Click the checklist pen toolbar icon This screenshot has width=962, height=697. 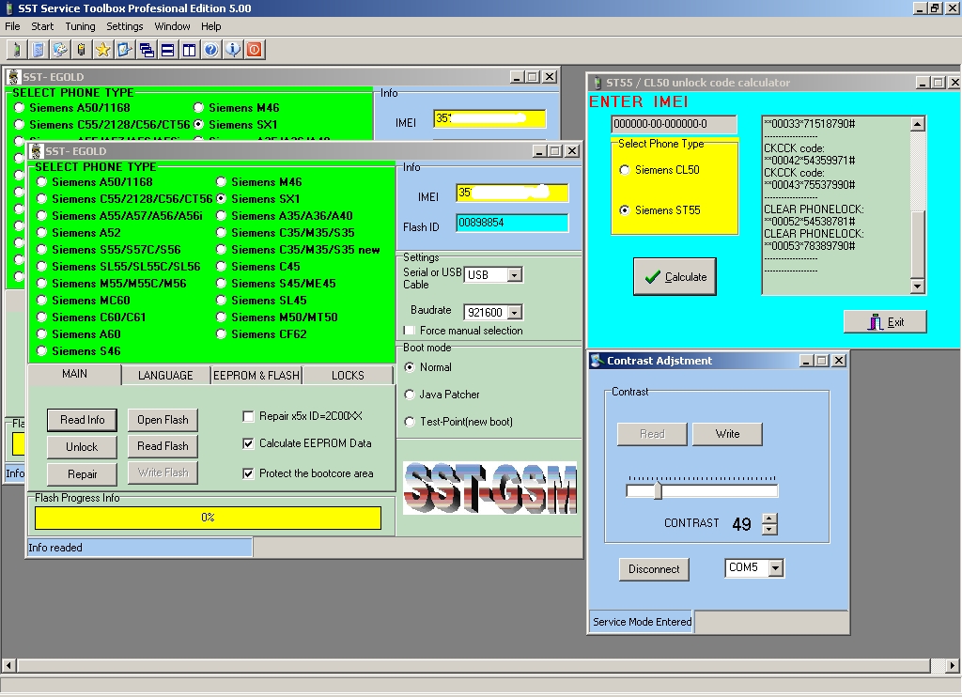tap(125, 50)
